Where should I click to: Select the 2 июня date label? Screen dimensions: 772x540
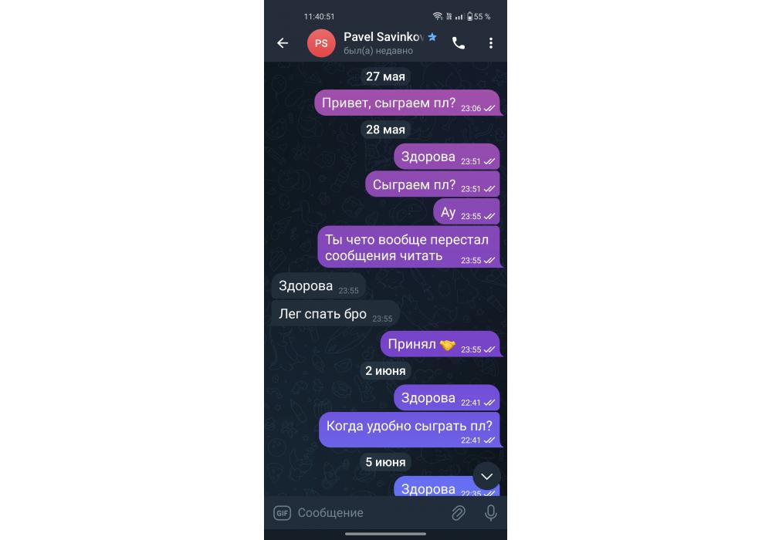point(385,370)
